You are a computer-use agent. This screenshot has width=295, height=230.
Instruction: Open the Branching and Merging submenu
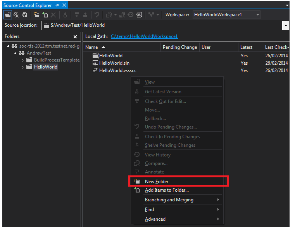169,200
